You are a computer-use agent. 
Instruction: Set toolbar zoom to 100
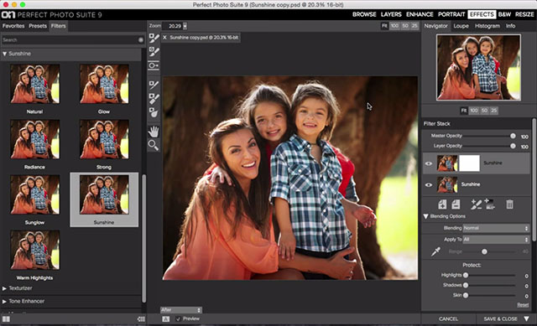pyautogui.click(x=394, y=26)
